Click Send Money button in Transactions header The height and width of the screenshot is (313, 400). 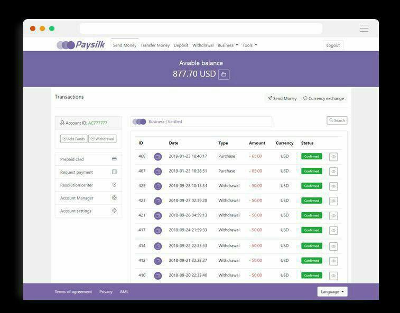282,98
